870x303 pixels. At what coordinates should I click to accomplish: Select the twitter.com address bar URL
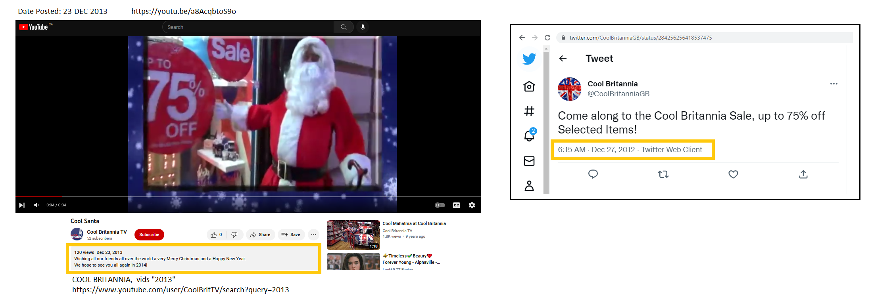[641, 38]
